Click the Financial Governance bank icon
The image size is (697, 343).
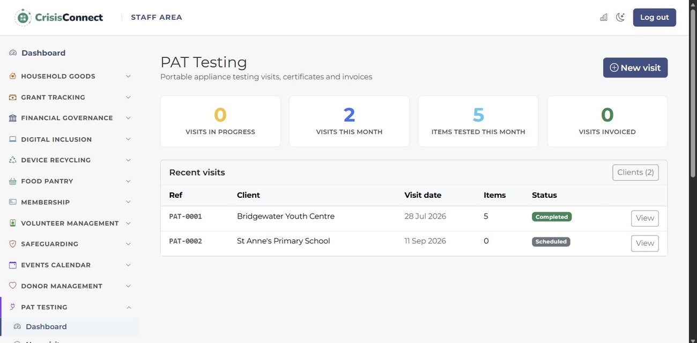coord(13,118)
